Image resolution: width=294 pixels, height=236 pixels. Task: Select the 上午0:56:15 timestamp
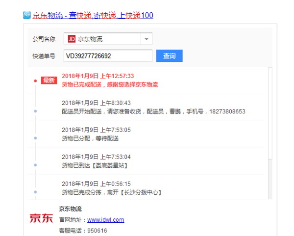96,184
